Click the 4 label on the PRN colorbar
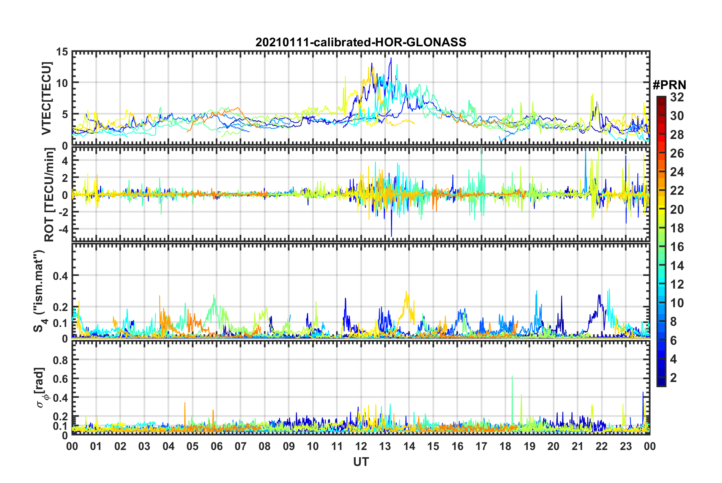The image size is (722, 483). click(x=673, y=359)
